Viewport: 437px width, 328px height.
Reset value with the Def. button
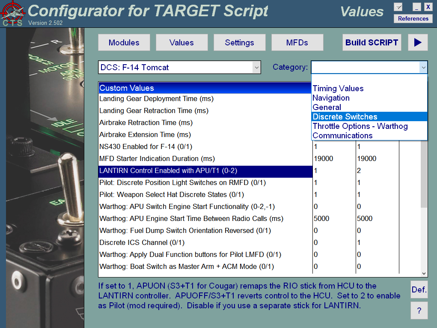pyautogui.click(x=419, y=289)
